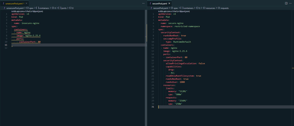Click 'apiVersion: v1' in left editor
The image size is (294, 126).
click(x=20, y=14)
